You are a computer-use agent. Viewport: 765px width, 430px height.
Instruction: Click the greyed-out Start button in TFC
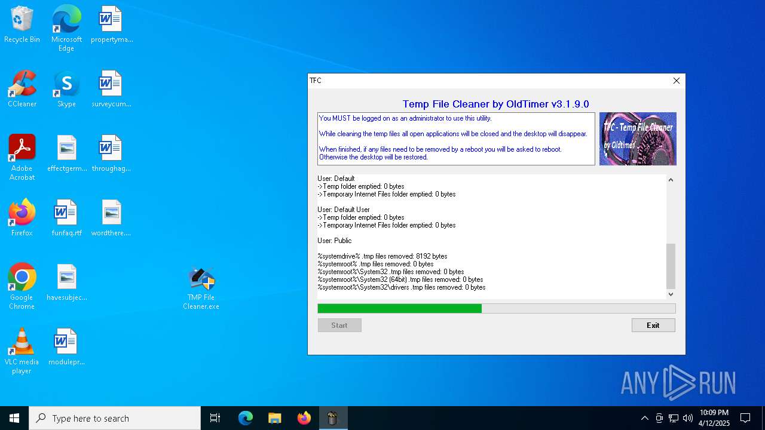[339, 325]
